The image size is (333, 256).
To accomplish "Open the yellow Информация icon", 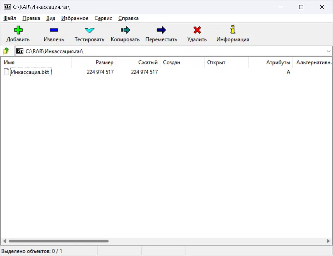I will [233, 30].
